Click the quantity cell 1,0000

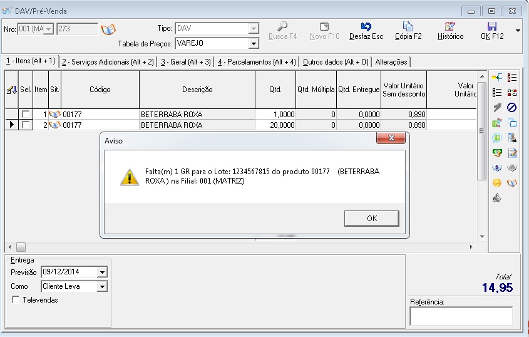coord(275,115)
